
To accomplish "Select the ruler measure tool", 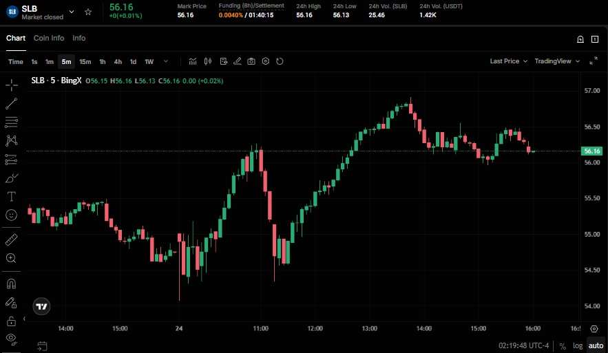I will (x=11, y=239).
